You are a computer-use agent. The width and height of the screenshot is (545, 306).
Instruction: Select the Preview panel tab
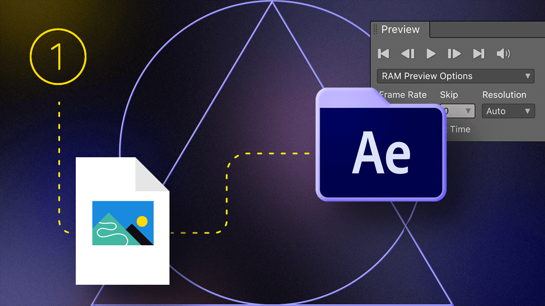pos(400,29)
